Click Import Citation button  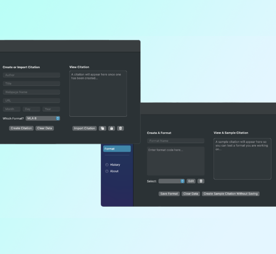coord(84,128)
